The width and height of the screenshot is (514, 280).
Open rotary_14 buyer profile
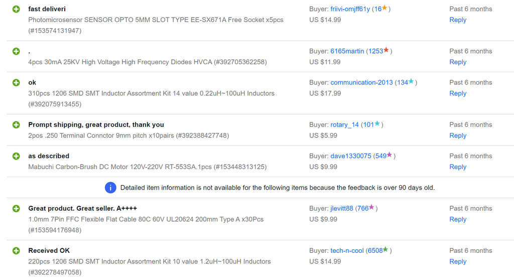[344, 124]
